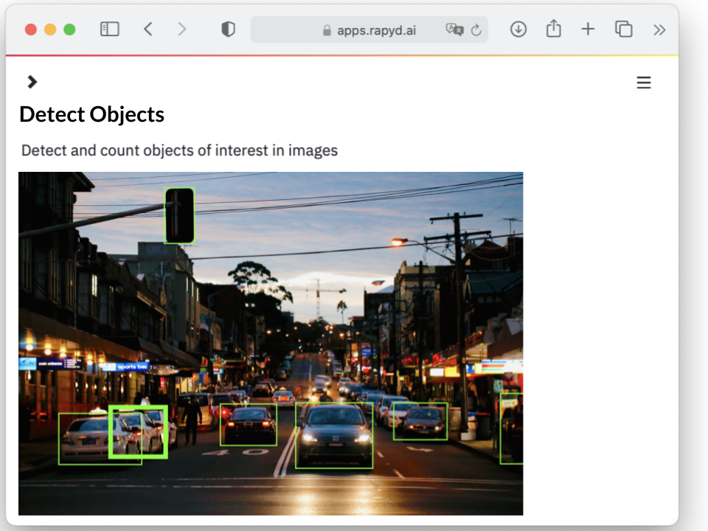Viewport: 708px width, 531px height.
Task: Reload the page using the refresh icon
Action: [478, 30]
